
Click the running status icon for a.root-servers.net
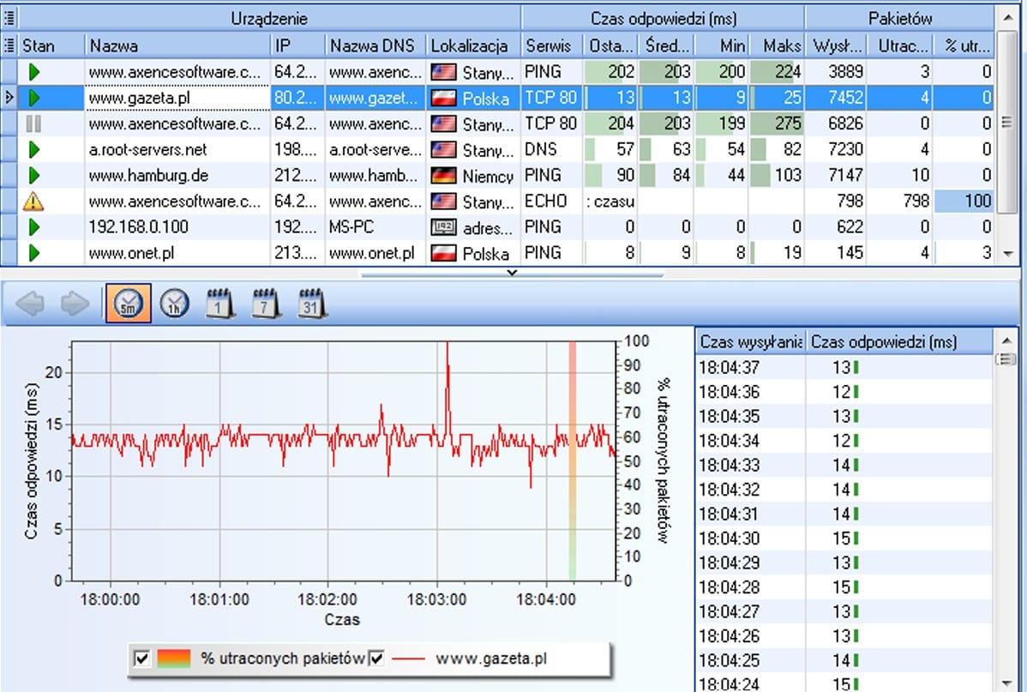pyautogui.click(x=34, y=149)
